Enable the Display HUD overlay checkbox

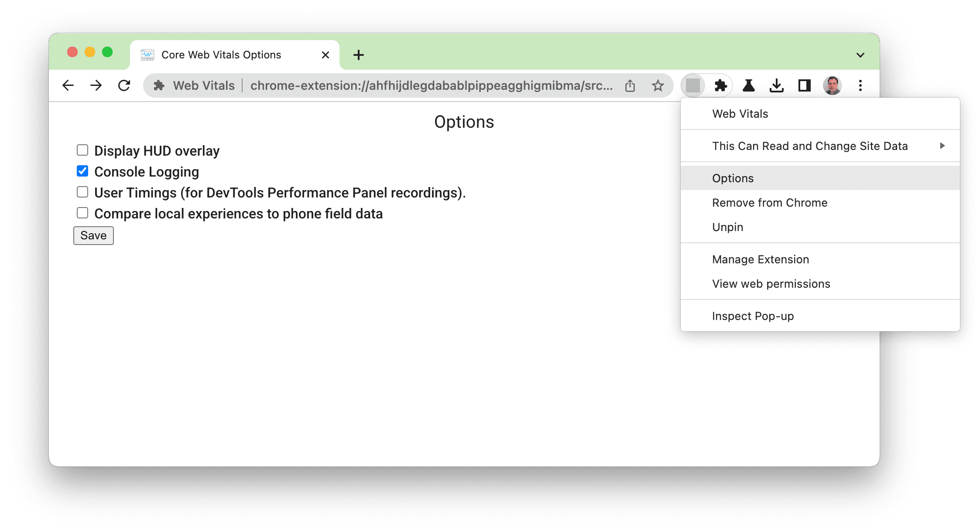82,150
